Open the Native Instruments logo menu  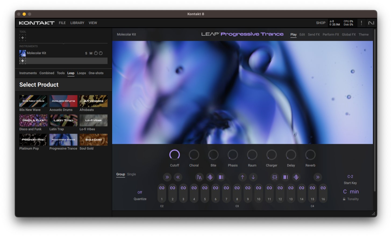[x=371, y=23]
